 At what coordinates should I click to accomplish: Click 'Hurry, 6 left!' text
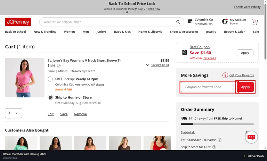click(x=64, y=89)
